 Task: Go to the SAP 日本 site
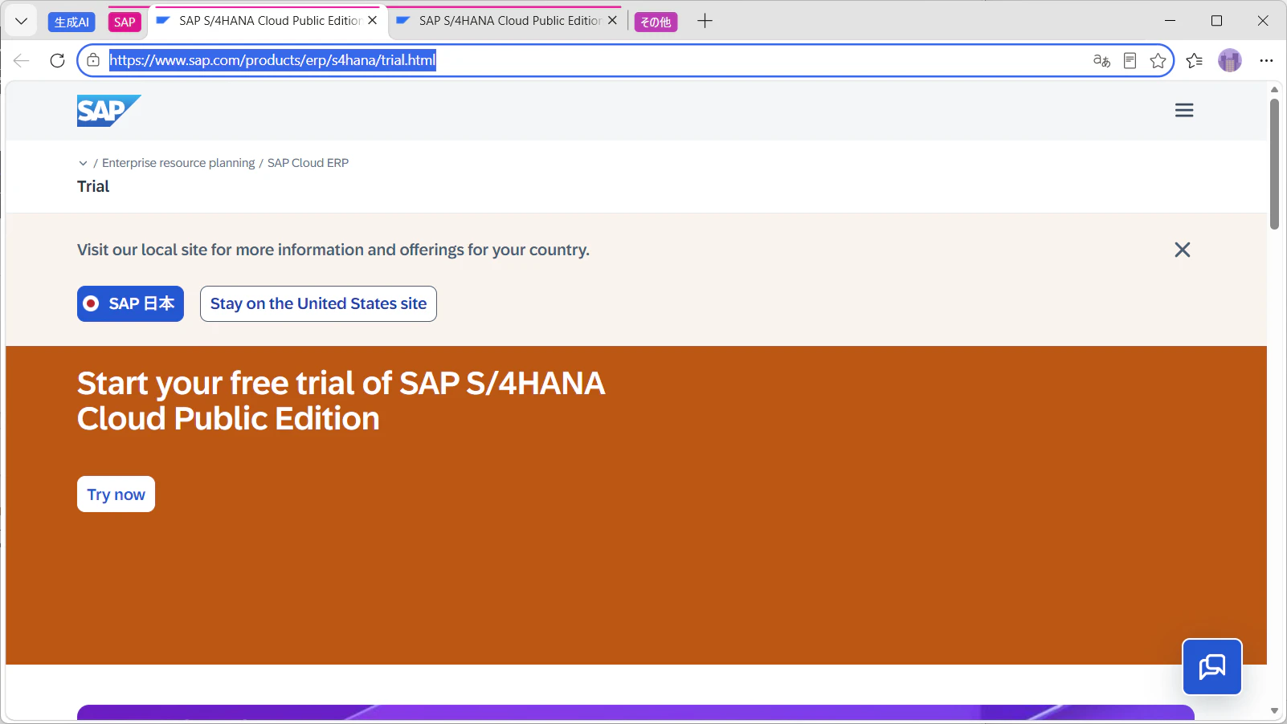pos(130,303)
